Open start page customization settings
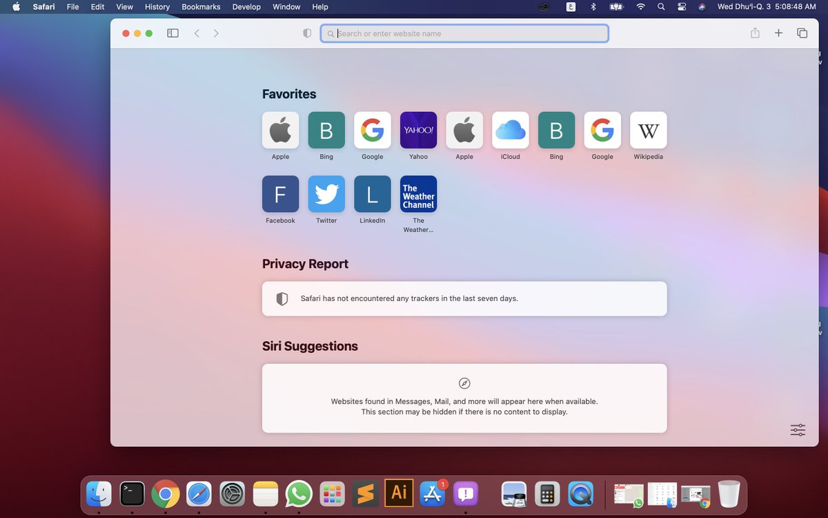Screen dimensions: 828x518 pos(798,430)
